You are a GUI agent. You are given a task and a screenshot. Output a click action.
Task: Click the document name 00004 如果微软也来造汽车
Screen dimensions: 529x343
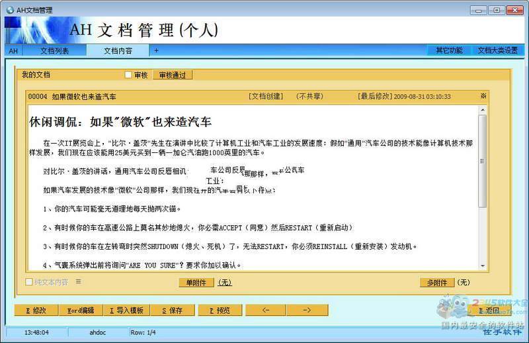tap(72, 97)
